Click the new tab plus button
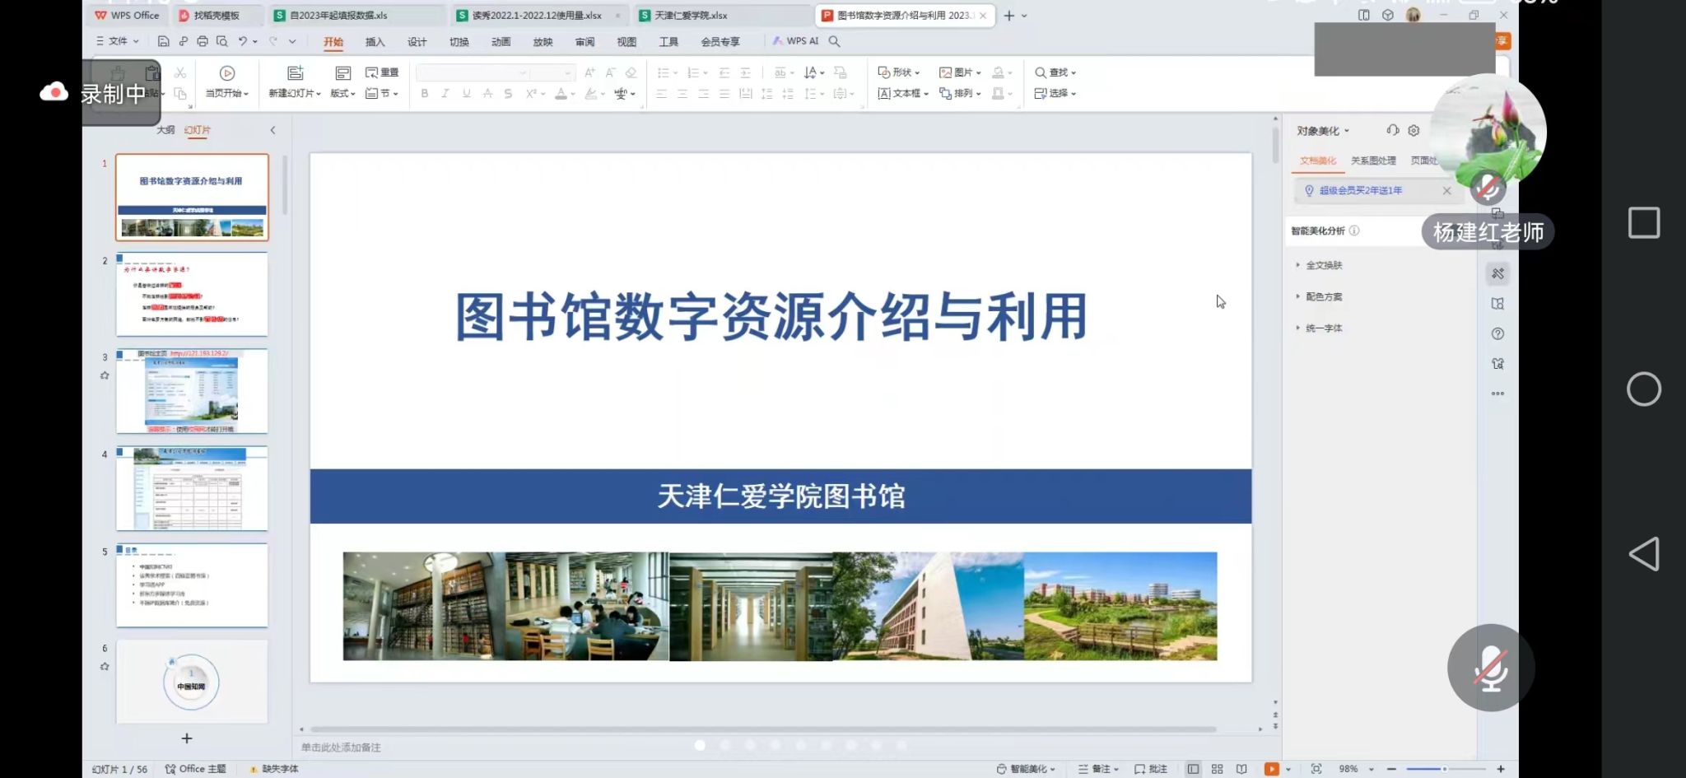This screenshot has height=778, width=1686. (x=1009, y=16)
